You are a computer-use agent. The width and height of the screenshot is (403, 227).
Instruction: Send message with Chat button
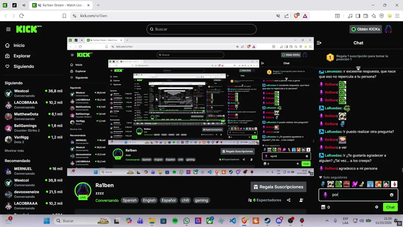390,207
